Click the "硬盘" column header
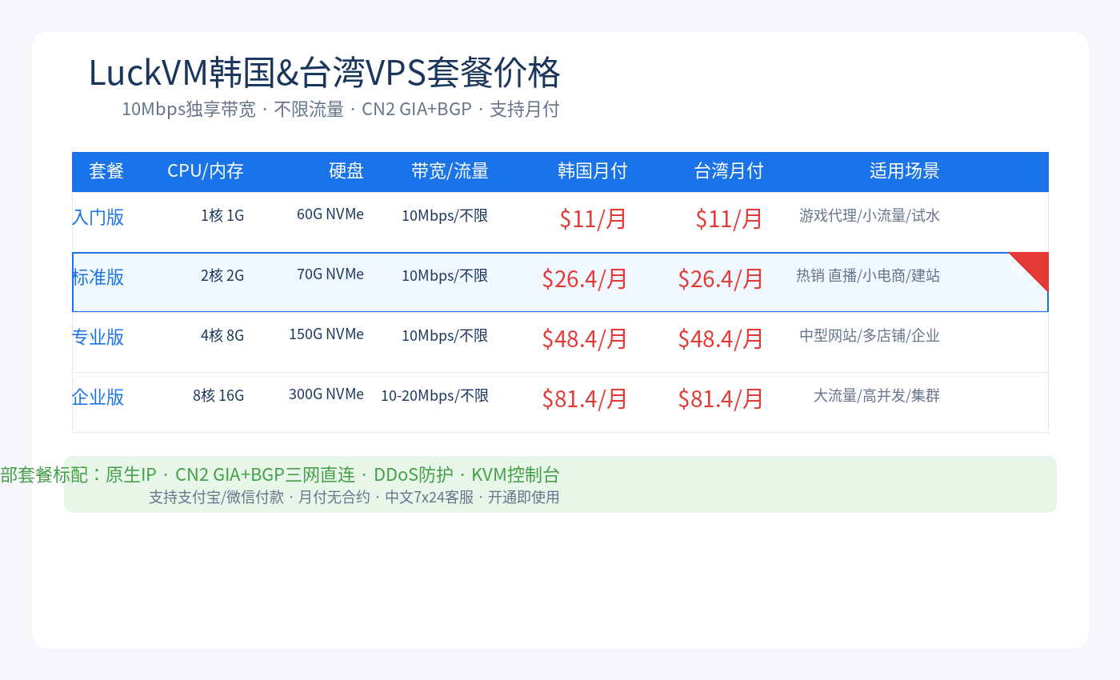This screenshot has width=1120, height=680. pyautogui.click(x=346, y=170)
